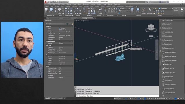
Task: Toggle the layer freeze sun icon
Action: click(x=156, y=9)
